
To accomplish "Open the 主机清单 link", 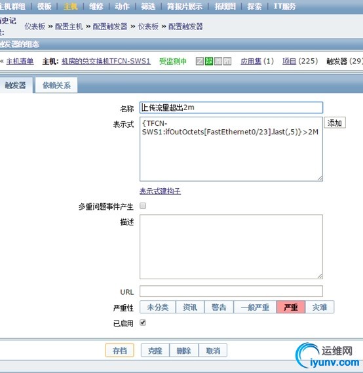I will 20,62.
